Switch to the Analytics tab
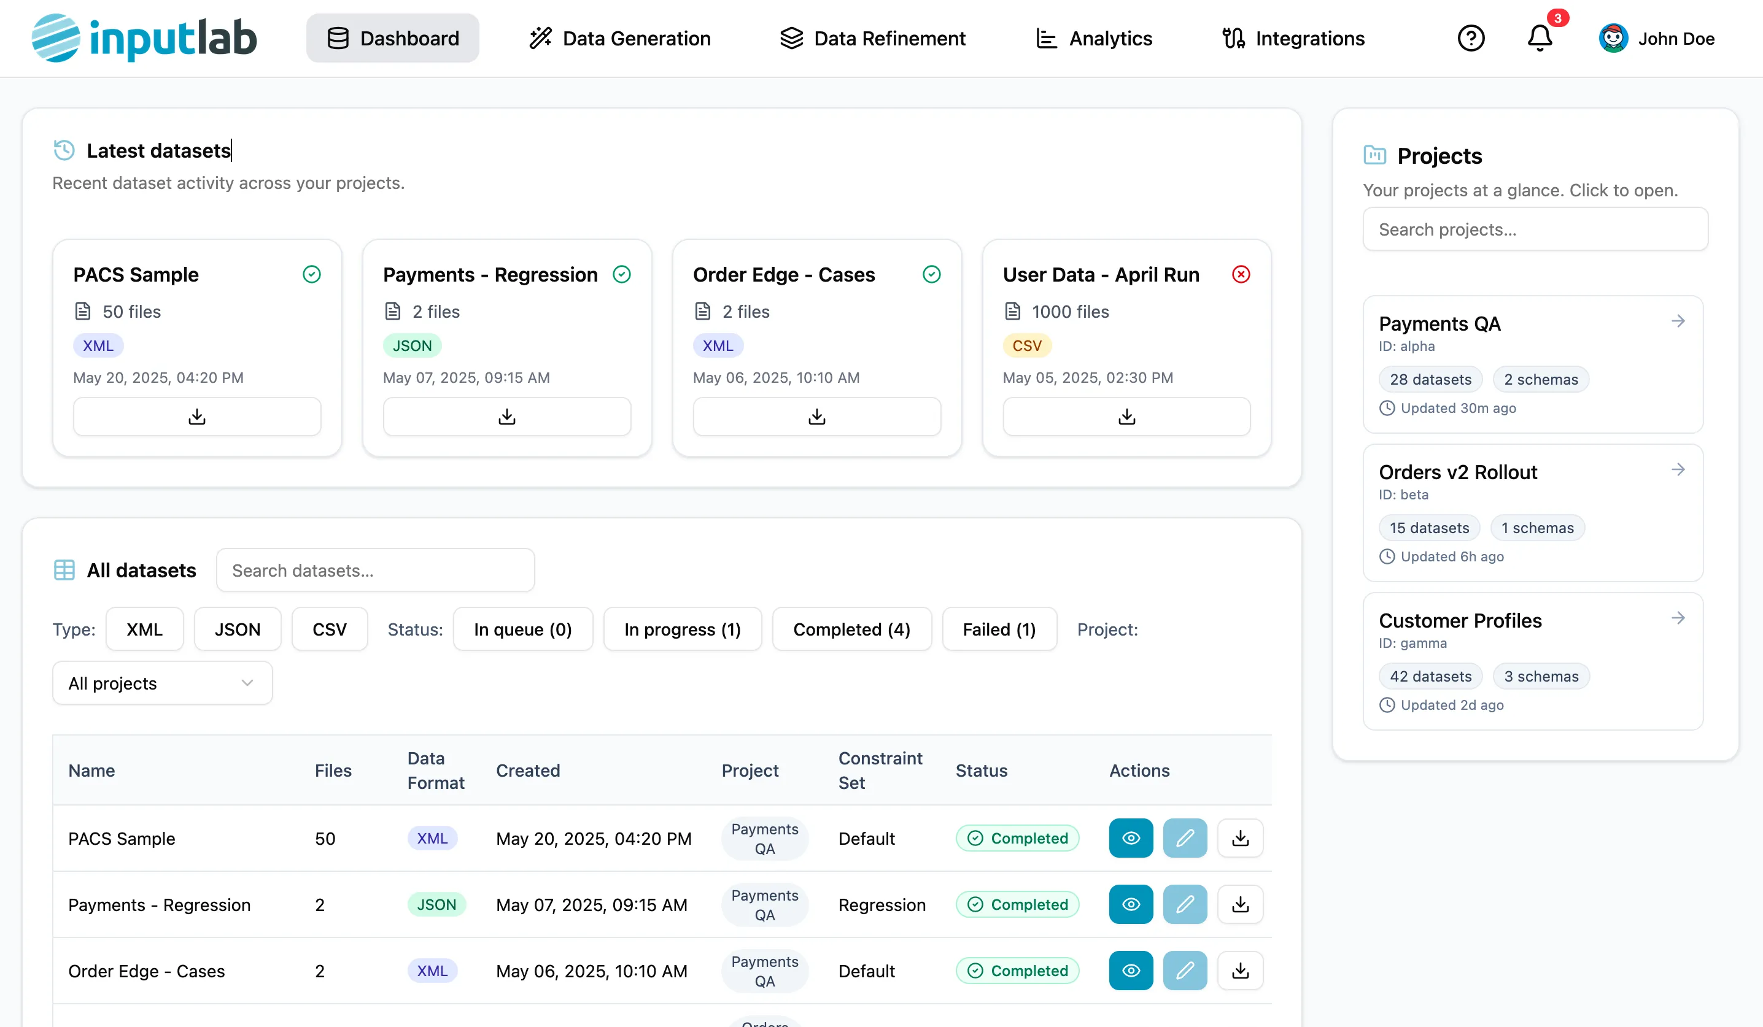Viewport: 1763px width, 1027px height. coord(1093,38)
